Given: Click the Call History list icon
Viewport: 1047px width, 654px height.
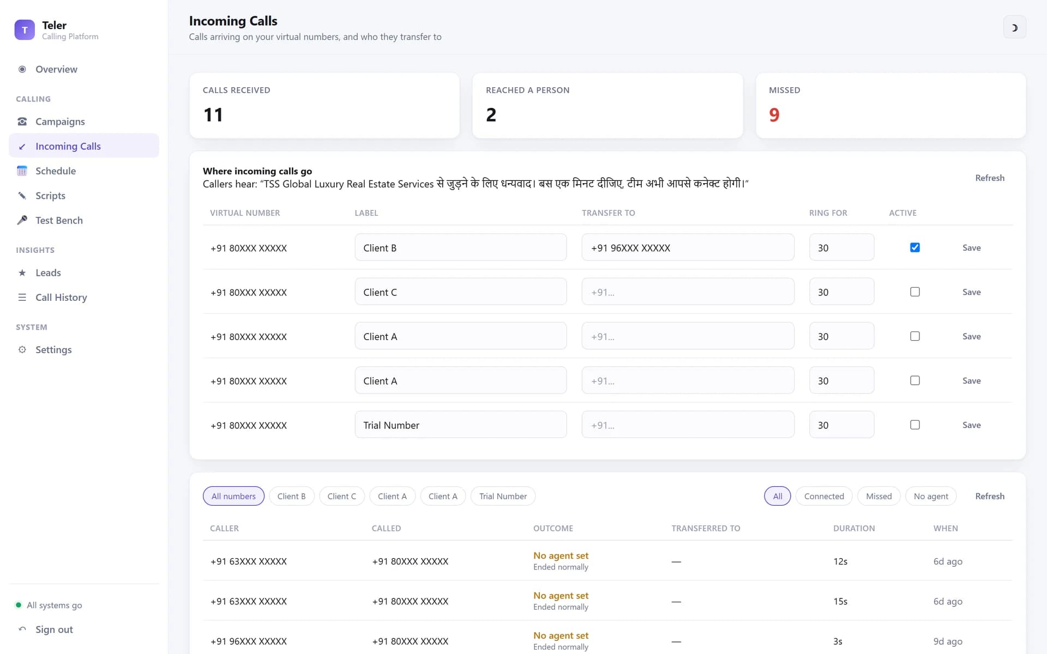Looking at the screenshot, I should tap(22, 298).
